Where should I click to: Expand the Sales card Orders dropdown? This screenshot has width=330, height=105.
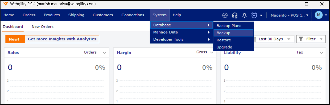pos(105,53)
